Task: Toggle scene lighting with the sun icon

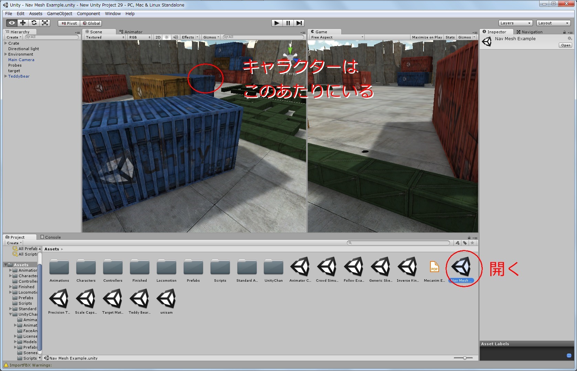Action: click(x=167, y=37)
